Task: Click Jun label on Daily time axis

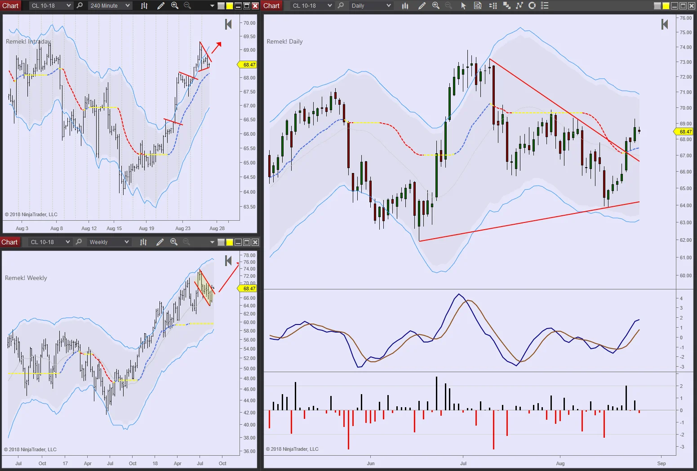Action: click(x=371, y=463)
